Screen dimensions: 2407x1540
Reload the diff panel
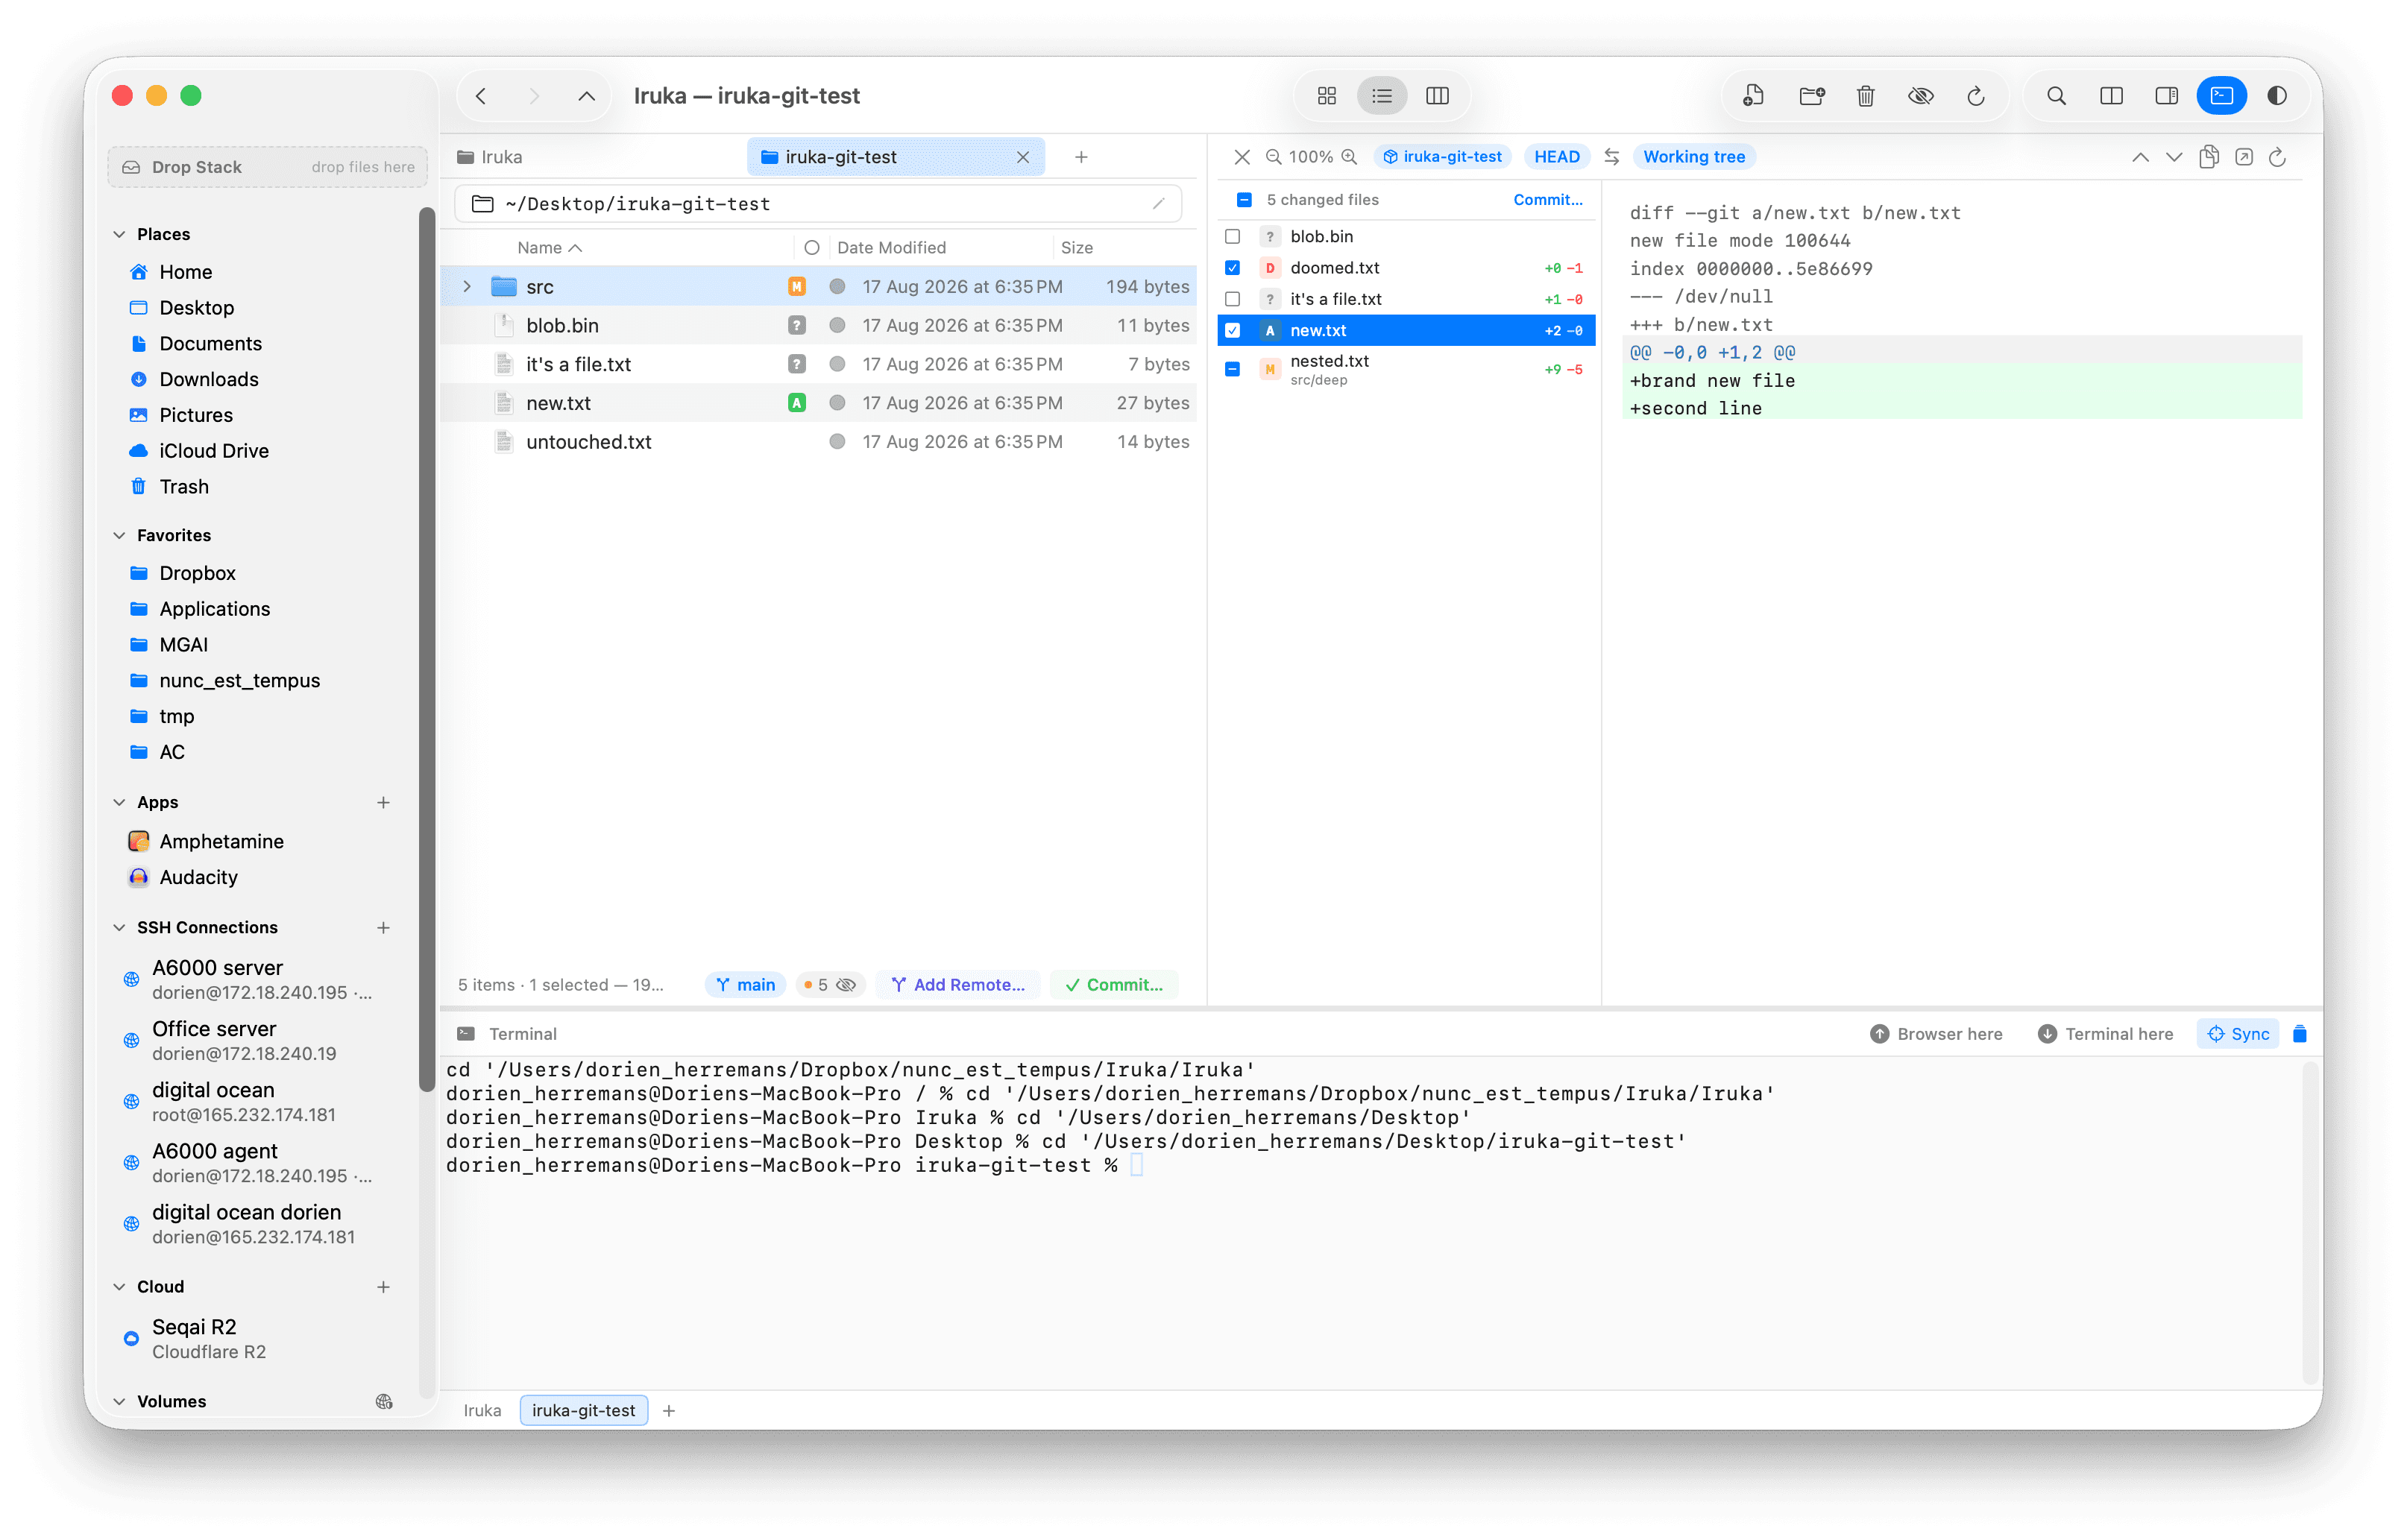pyautogui.click(x=2278, y=157)
